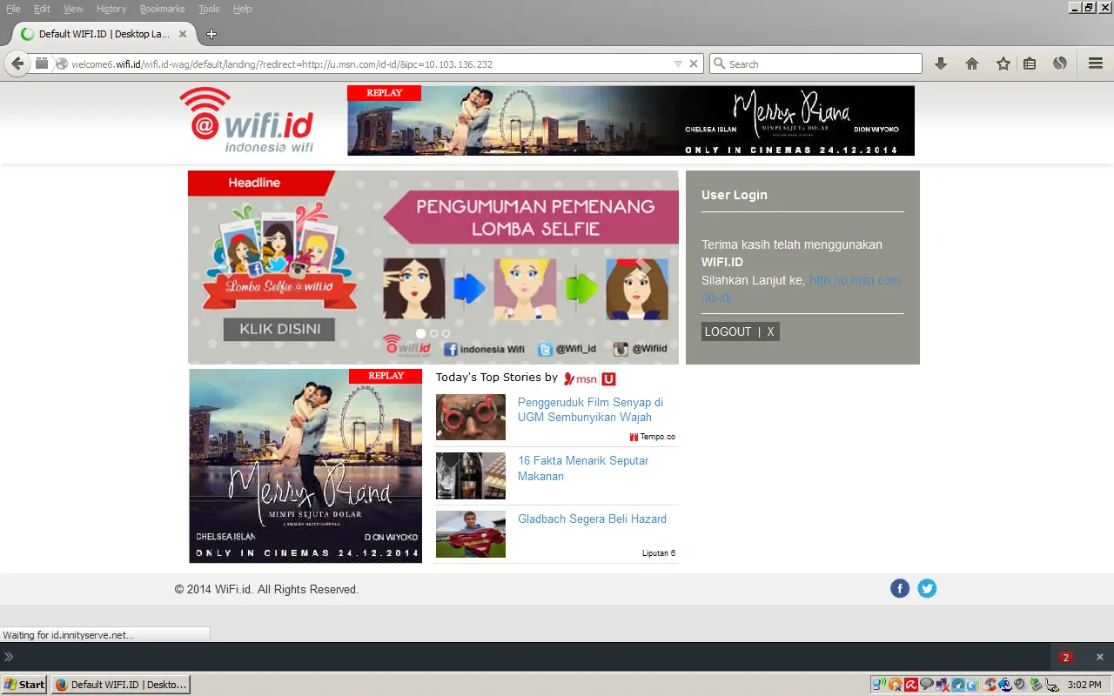Open the History menu
The image size is (1114, 696).
coord(111,9)
